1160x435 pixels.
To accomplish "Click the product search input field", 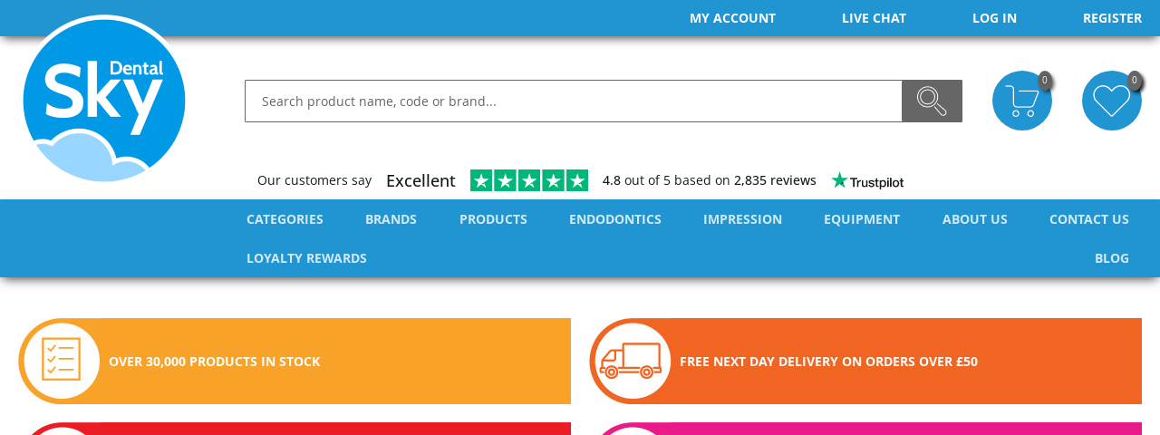I will click(x=574, y=101).
